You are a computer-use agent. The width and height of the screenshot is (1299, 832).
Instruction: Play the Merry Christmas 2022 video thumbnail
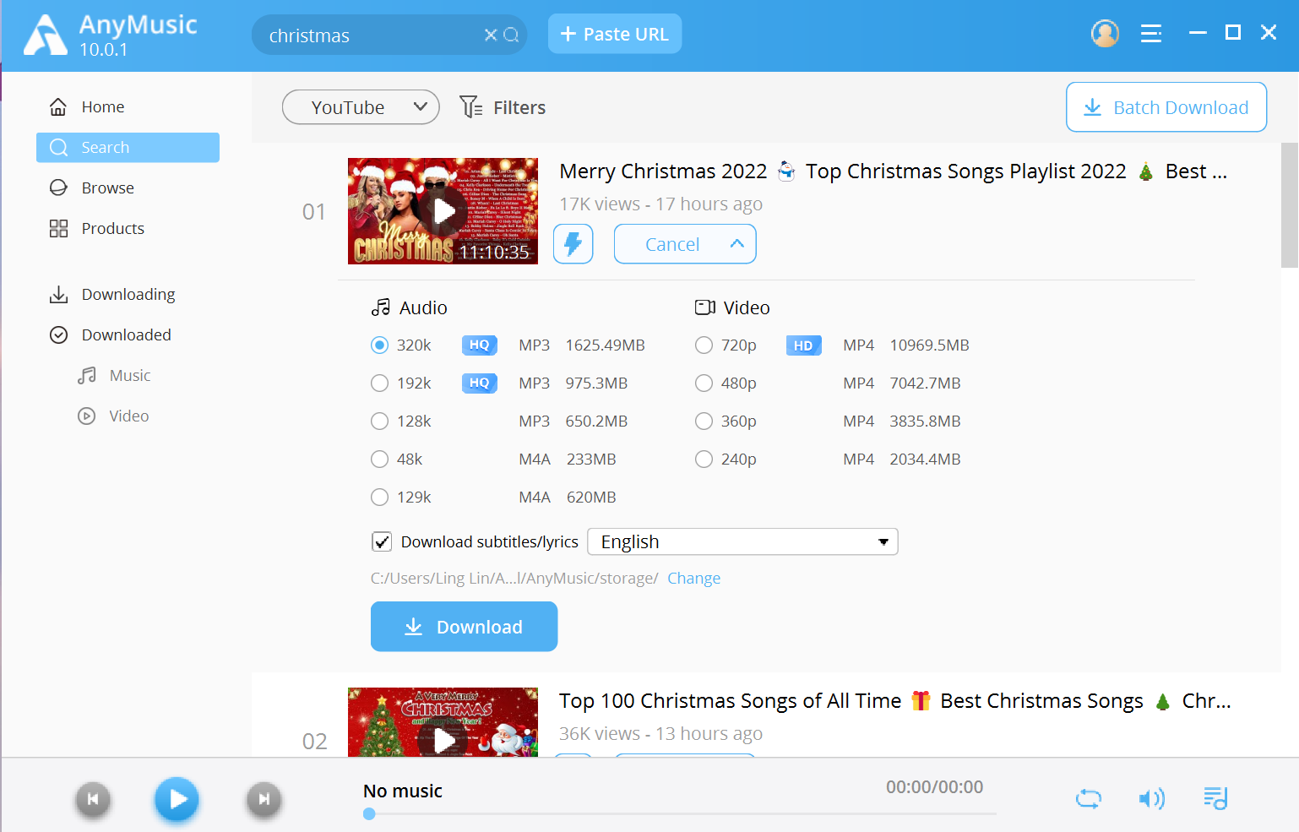point(443,211)
